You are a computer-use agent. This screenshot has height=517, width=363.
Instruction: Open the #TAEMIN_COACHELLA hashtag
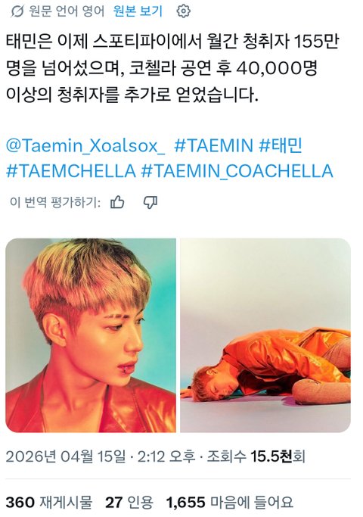(237, 172)
